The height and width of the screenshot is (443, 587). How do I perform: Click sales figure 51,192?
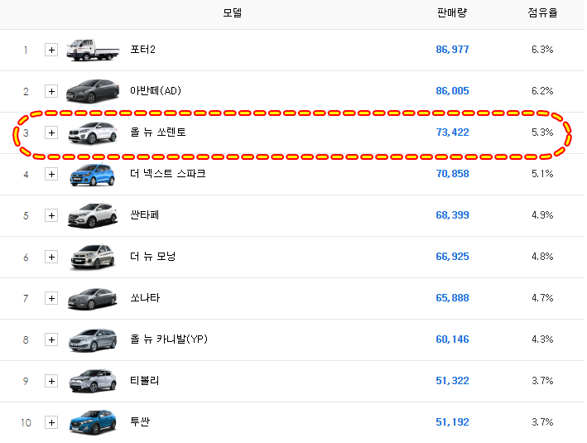(x=452, y=422)
